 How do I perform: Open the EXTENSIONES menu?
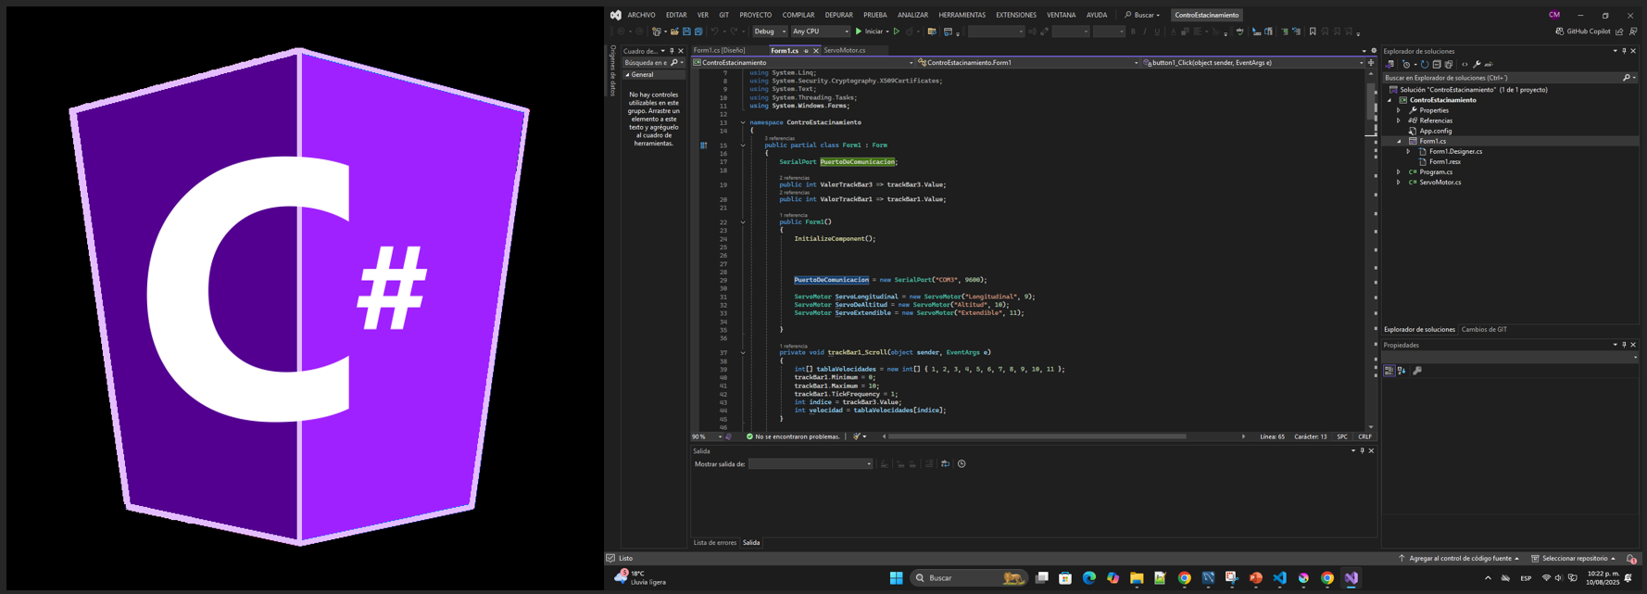point(1016,15)
